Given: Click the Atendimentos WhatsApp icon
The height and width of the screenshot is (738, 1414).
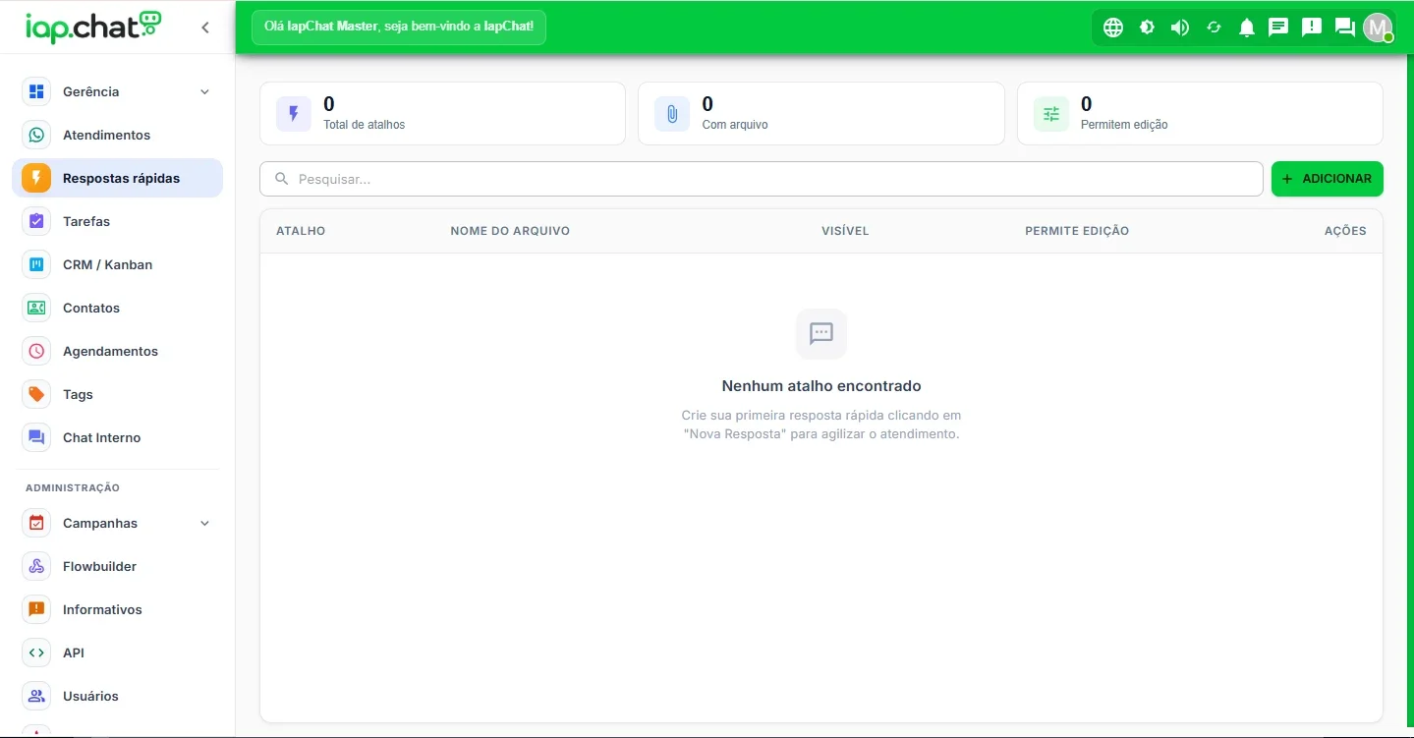Looking at the screenshot, I should point(36,135).
